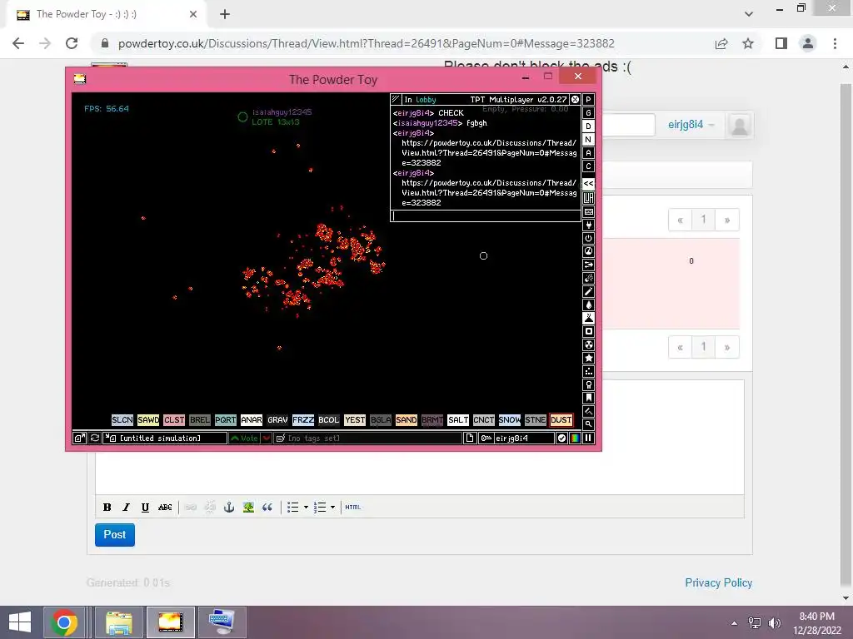This screenshot has height=639, width=853.
Task: Open the Privacy Policy link
Action: [x=718, y=582]
